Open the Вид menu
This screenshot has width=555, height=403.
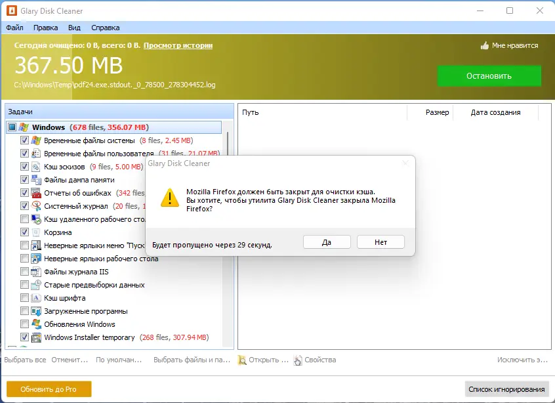tap(74, 28)
